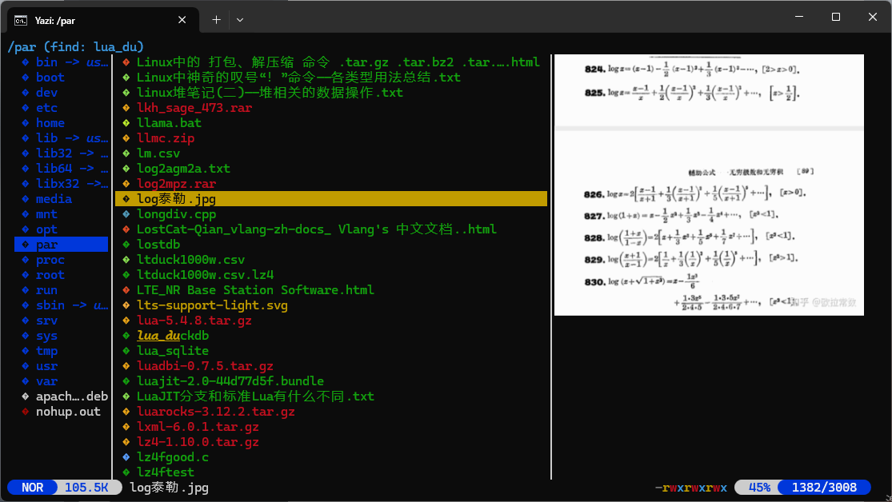The height and width of the screenshot is (502, 892).
Task: Select the bin directory entry
Action: pyautogui.click(x=62, y=62)
